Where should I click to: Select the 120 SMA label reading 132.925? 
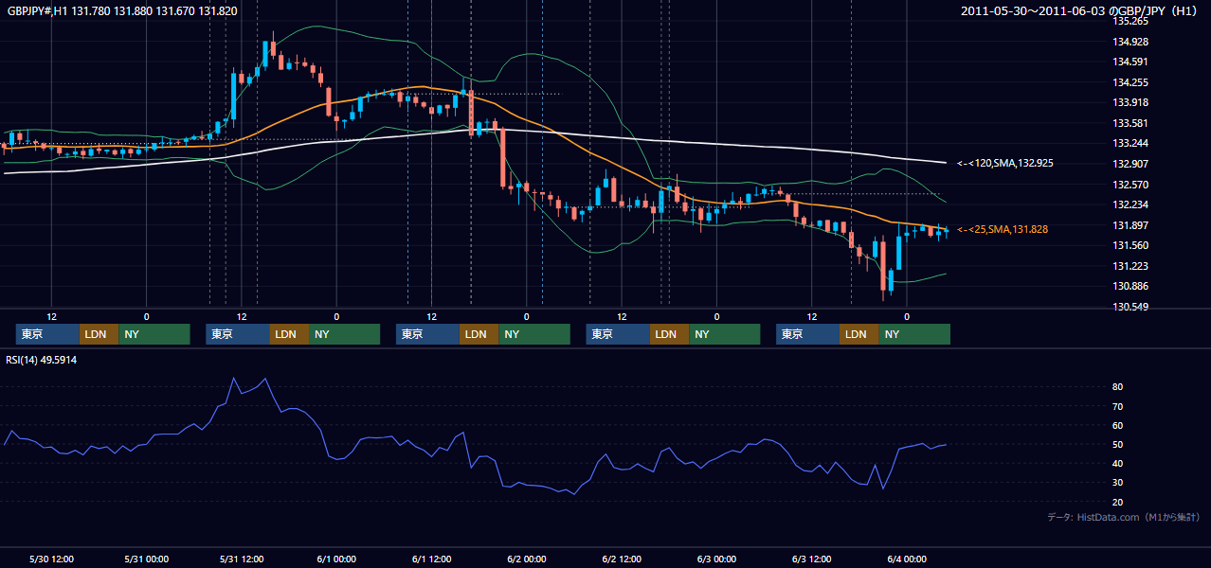1005,163
